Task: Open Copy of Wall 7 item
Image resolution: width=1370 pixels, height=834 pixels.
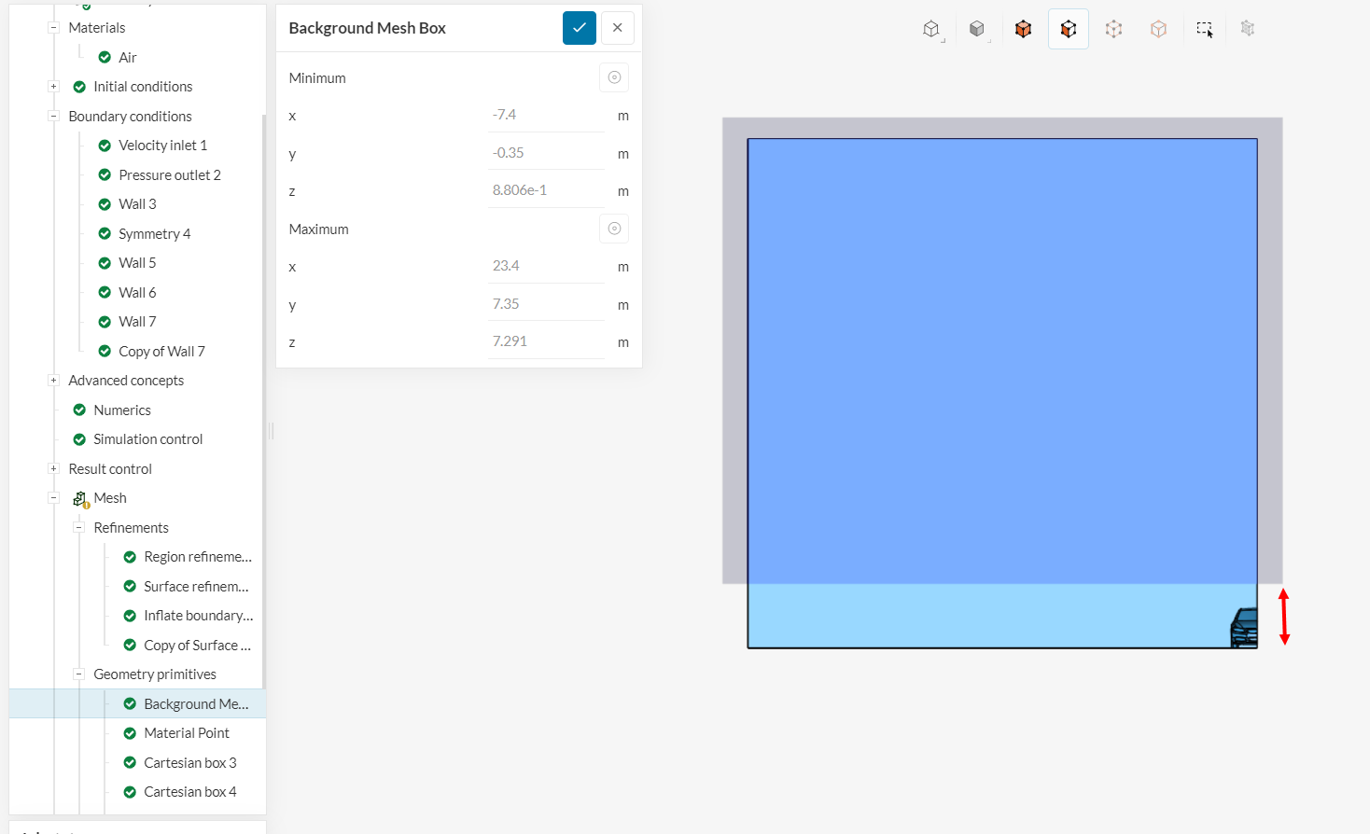Action: (x=162, y=352)
